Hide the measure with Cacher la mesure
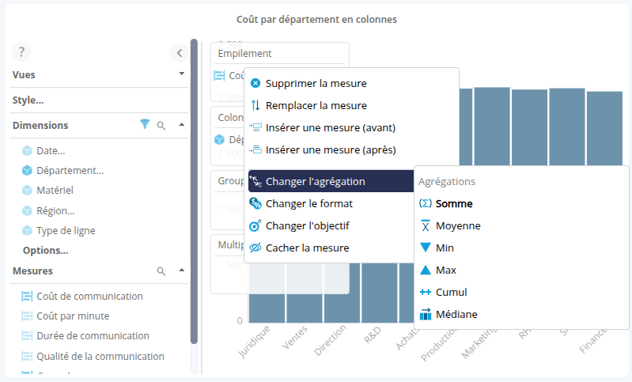Screen dimensions: 632x382 [307, 248]
